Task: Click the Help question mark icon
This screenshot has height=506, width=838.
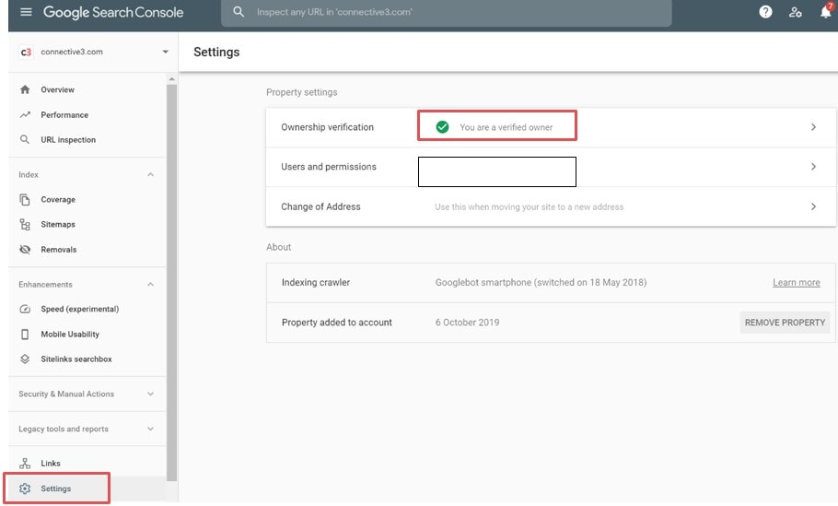Action: click(765, 13)
